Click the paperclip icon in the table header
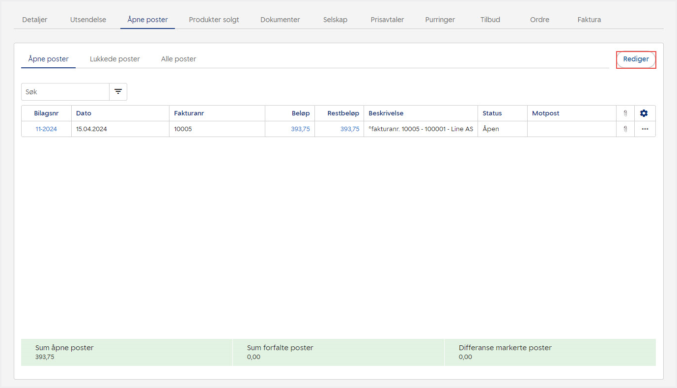The image size is (677, 388). click(625, 113)
